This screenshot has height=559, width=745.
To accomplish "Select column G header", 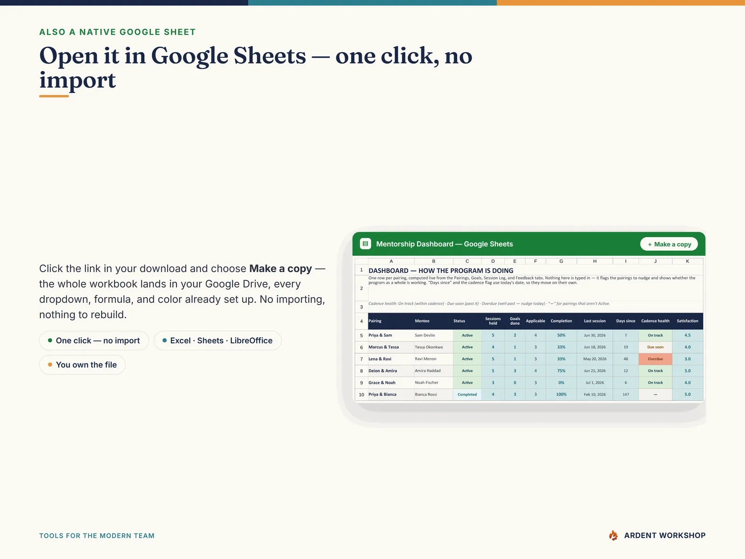I will [x=561, y=261].
